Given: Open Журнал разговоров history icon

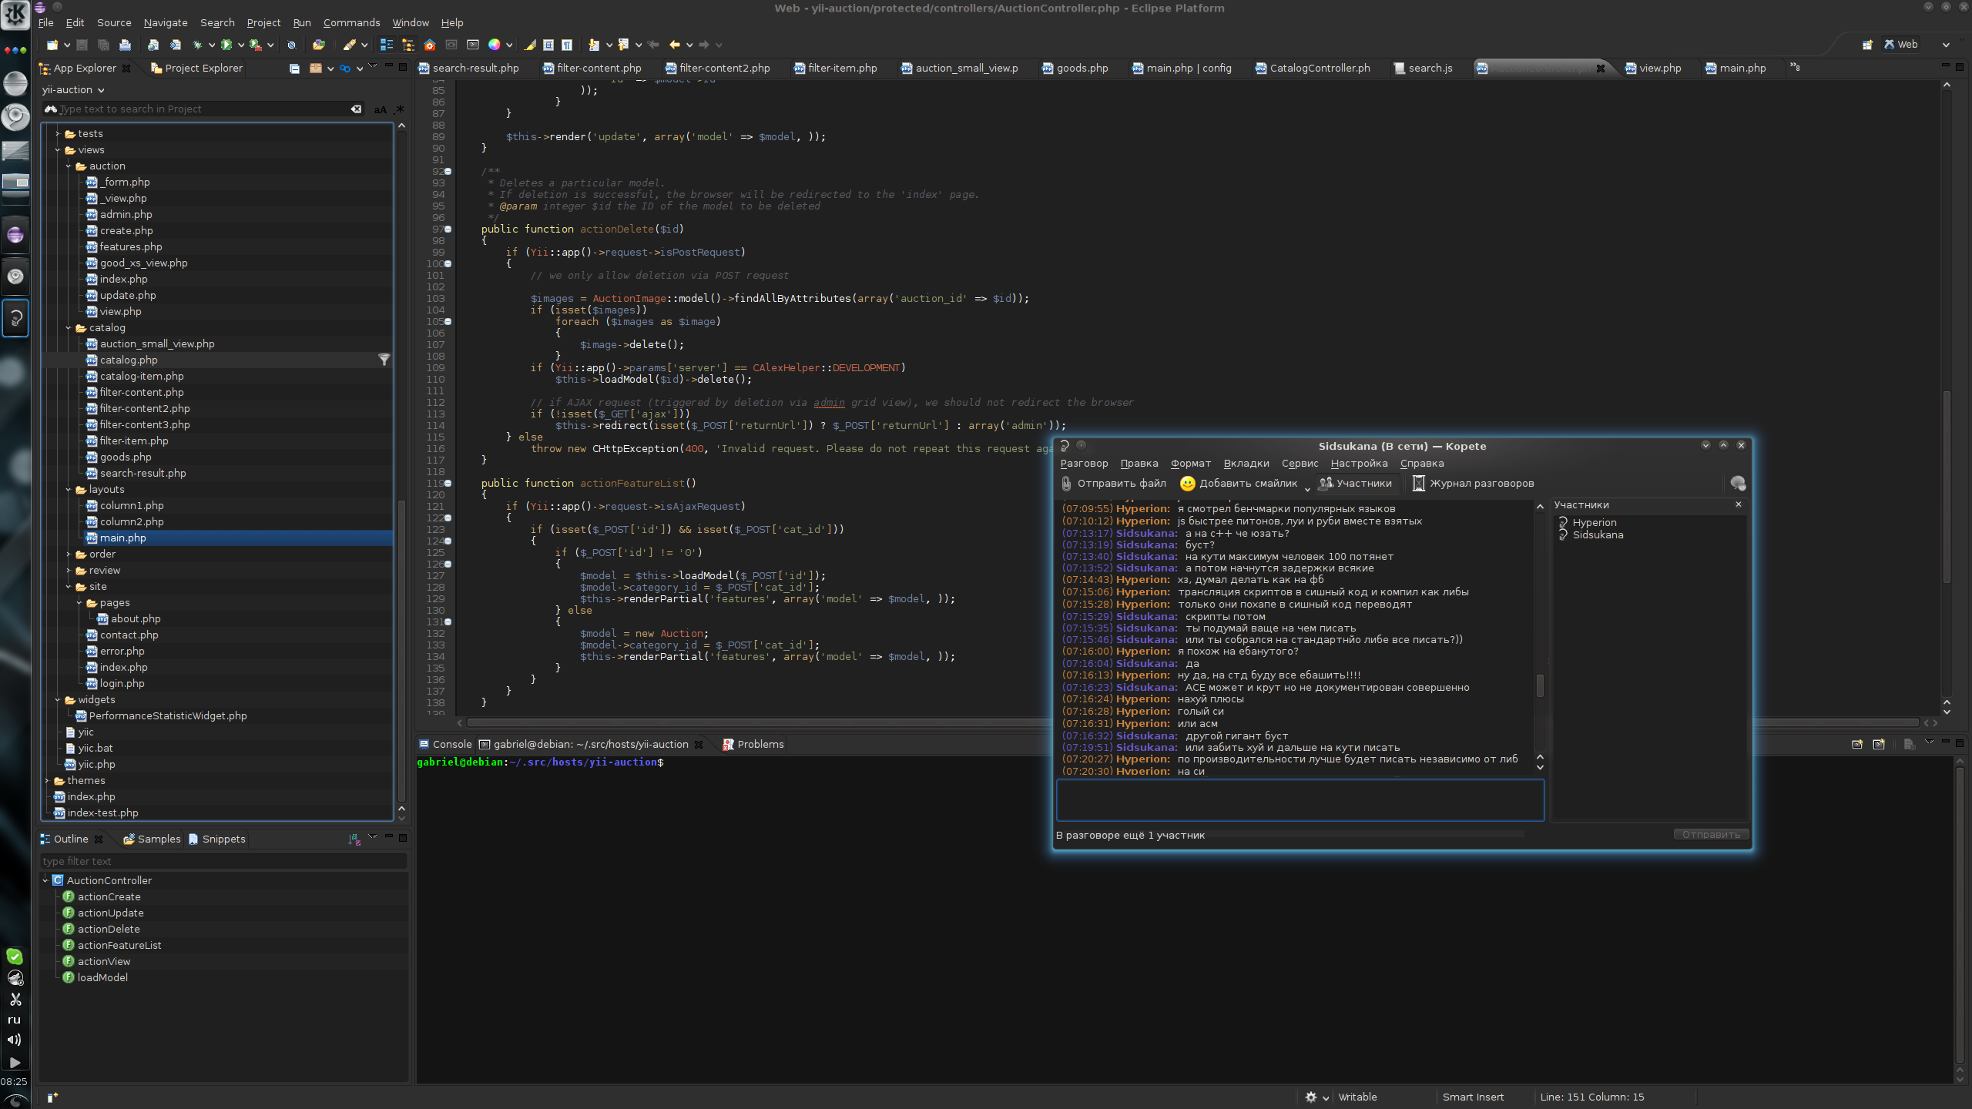Looking at the screenshot, I should [x=1418, y=484].
